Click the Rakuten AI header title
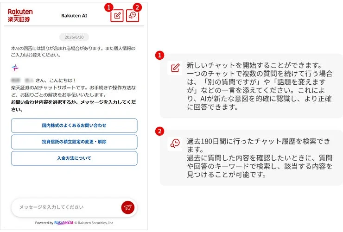 tap(74, 16)
